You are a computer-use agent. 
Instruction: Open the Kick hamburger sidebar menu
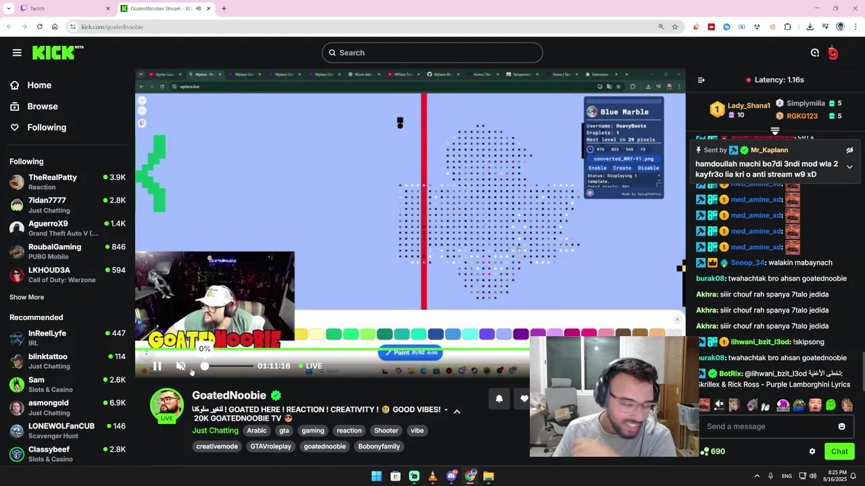pos(17,53)
